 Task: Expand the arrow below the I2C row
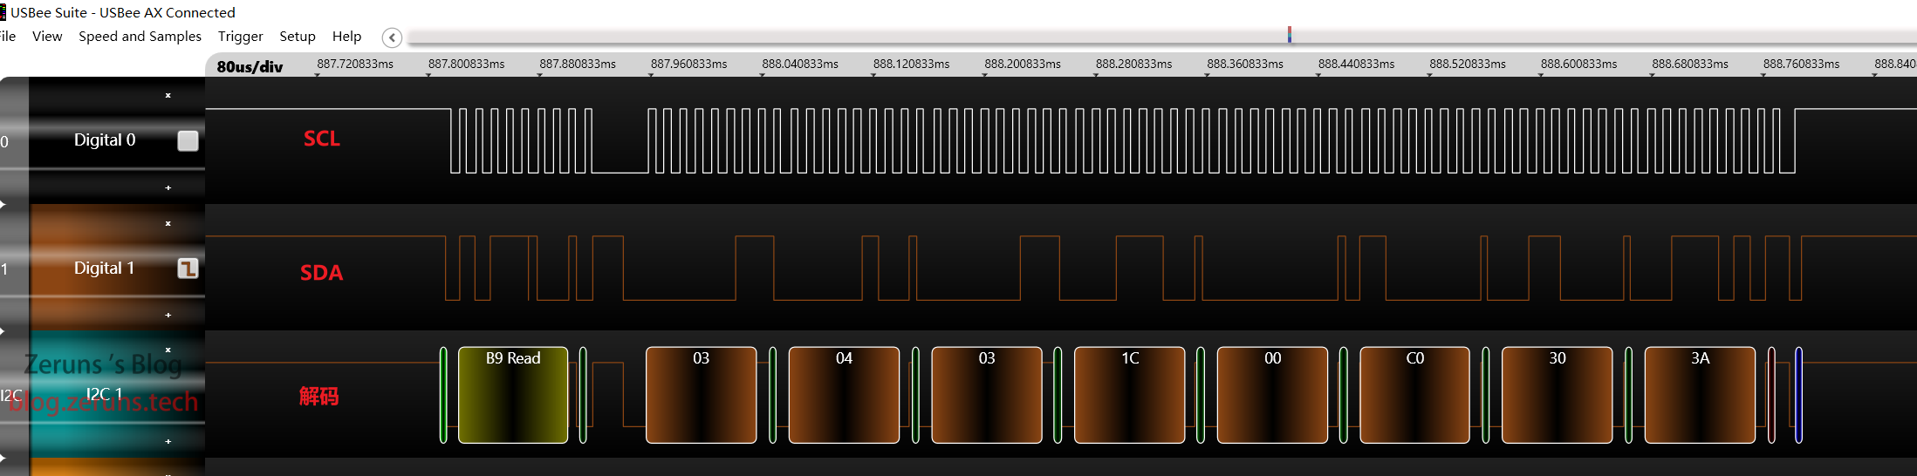3,458
